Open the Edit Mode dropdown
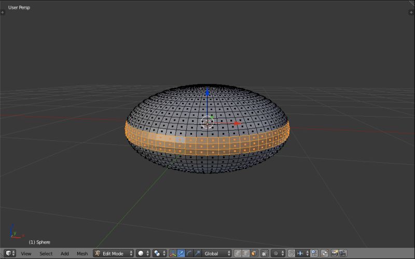This screenshot has width=415, height=259. coord(113,253)
